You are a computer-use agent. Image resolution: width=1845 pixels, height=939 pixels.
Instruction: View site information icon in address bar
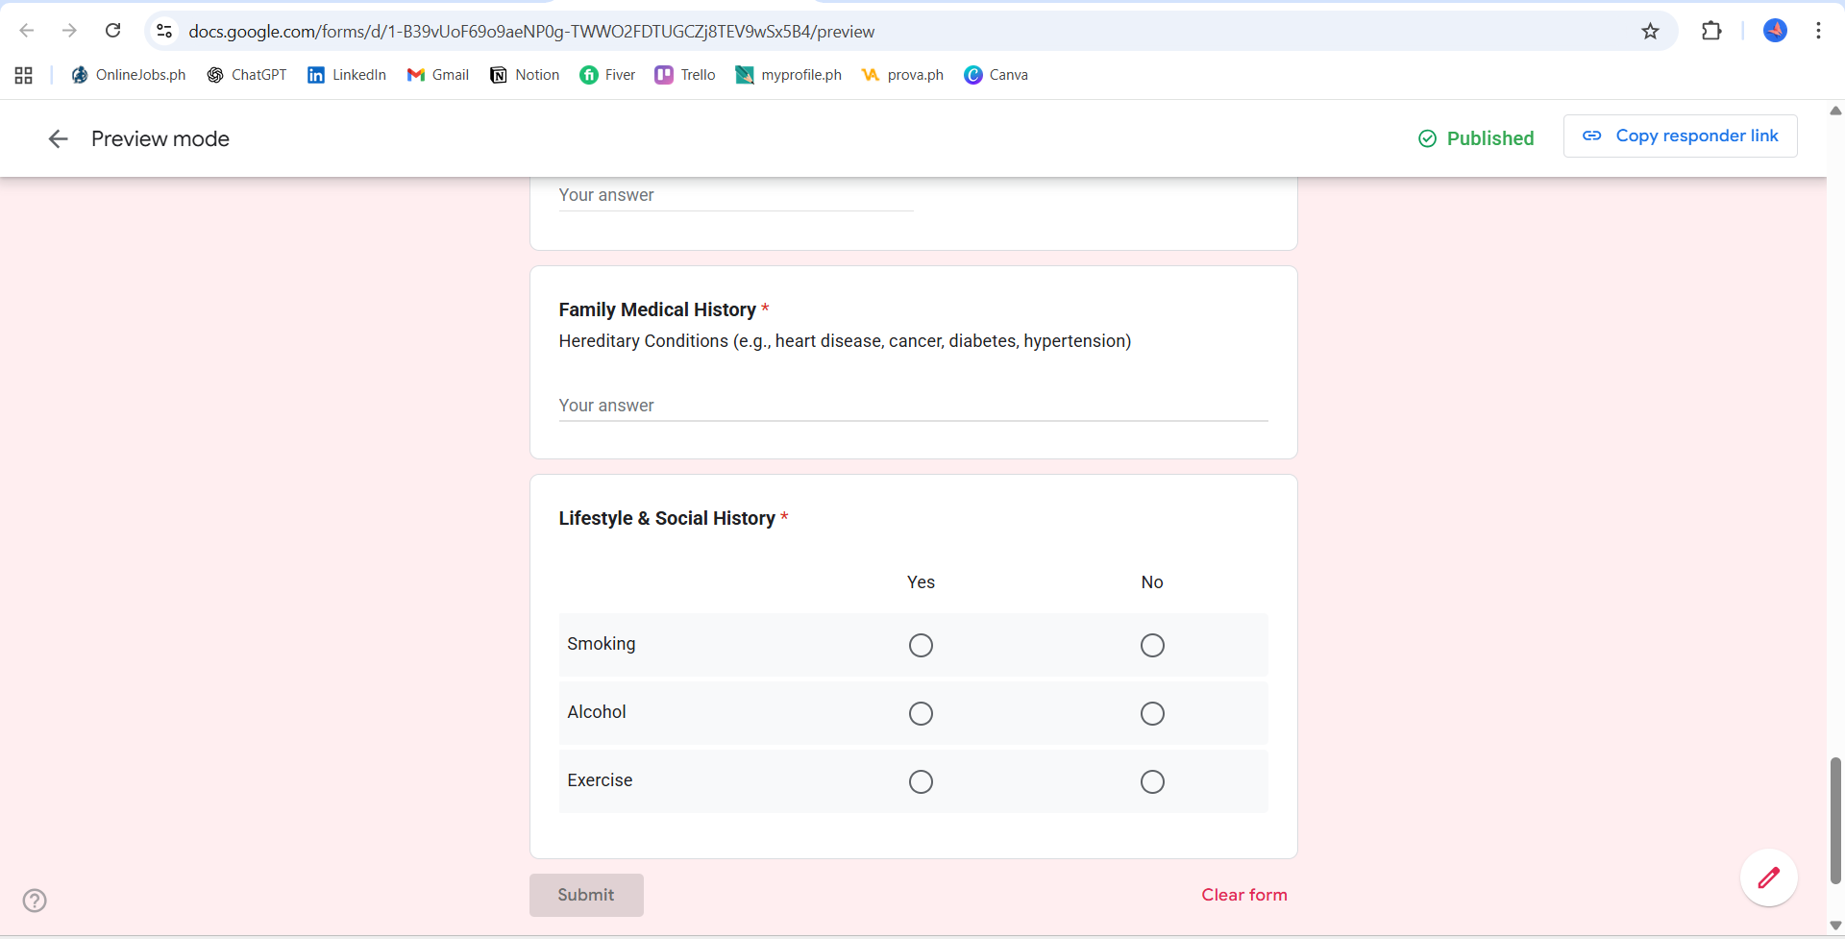tap(164, 31)
